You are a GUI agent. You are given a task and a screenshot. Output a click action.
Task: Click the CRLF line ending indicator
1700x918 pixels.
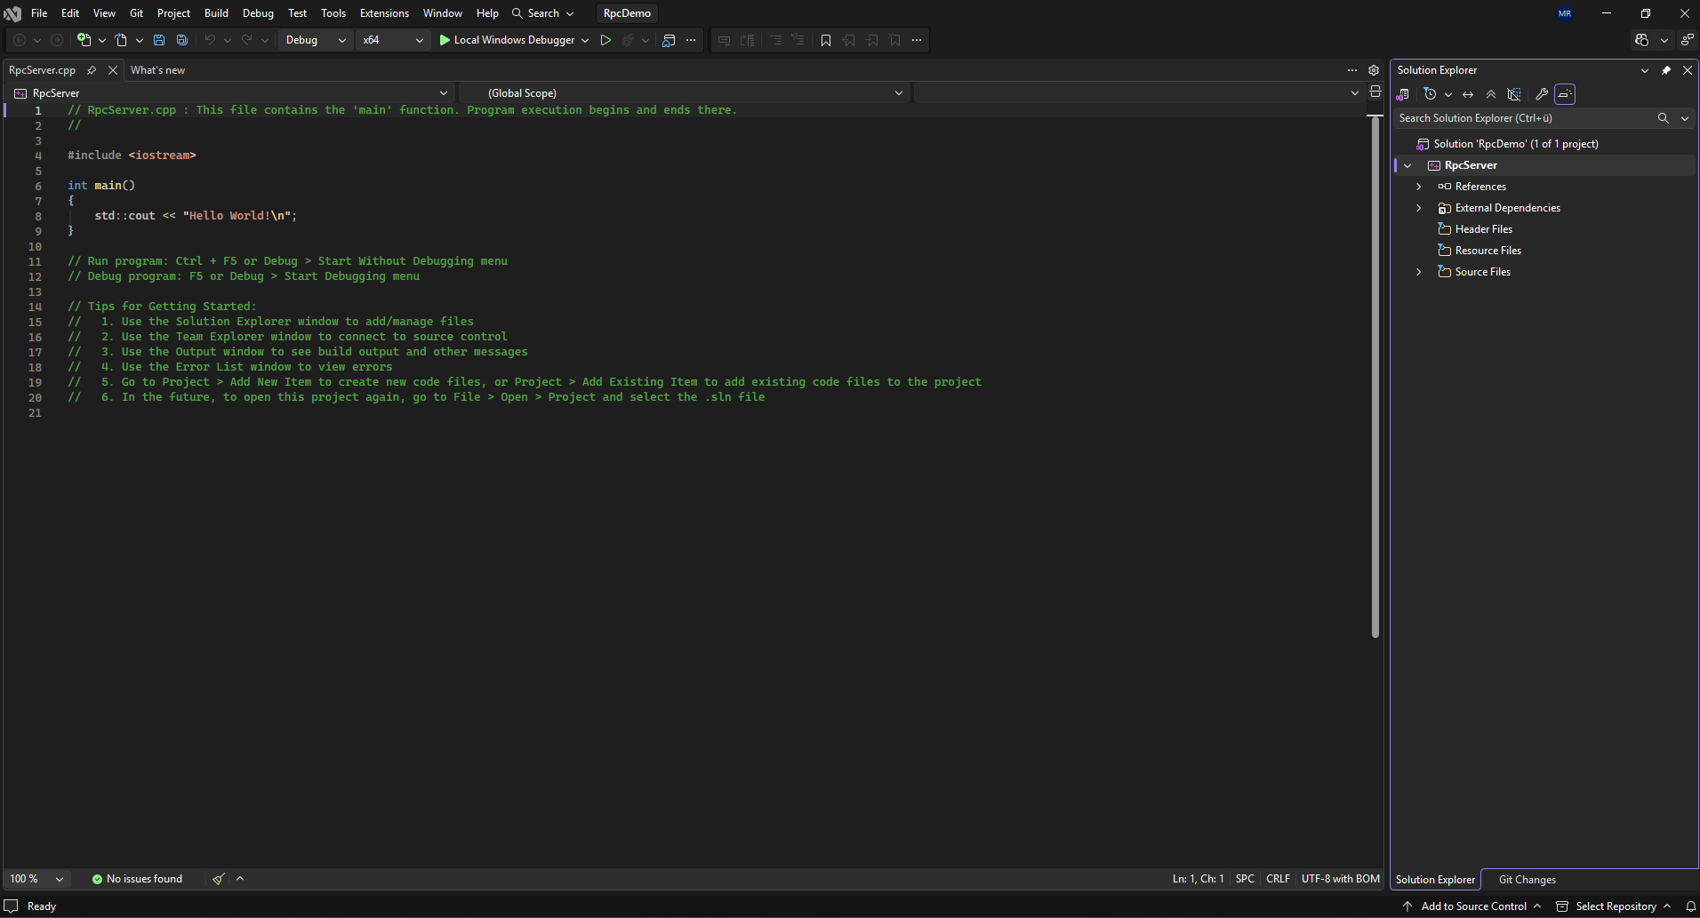[1278, 879]
